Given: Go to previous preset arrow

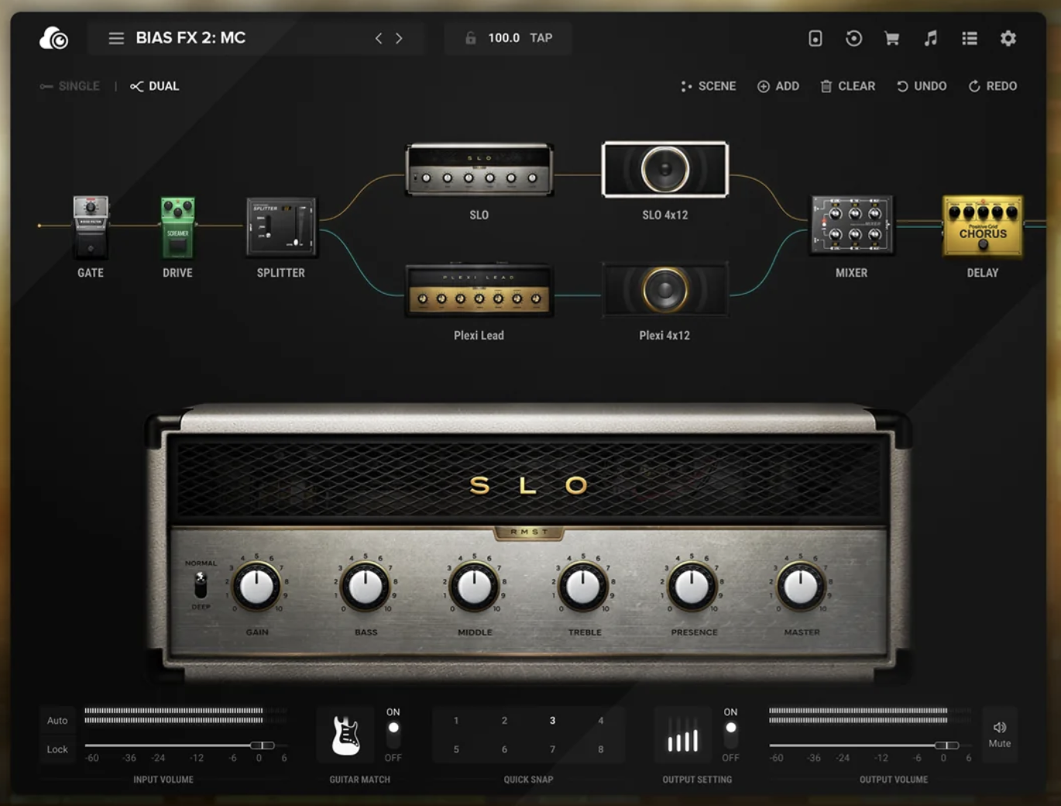Looking at the screenshot, I should point(379,38).
